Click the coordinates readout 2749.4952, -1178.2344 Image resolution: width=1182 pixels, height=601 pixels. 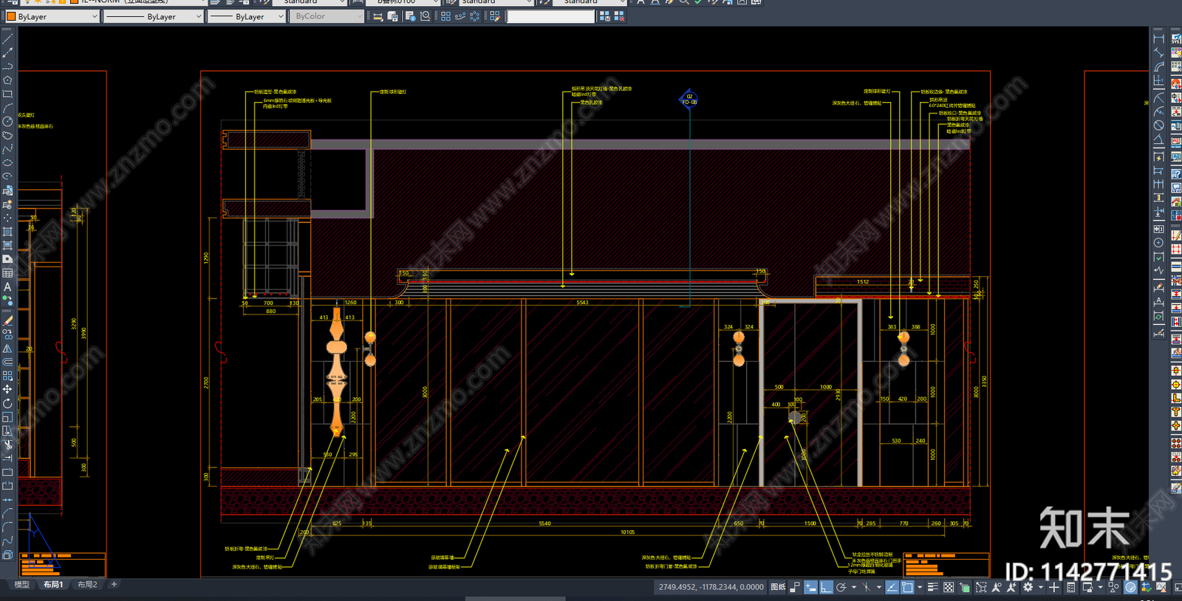point(711,587)
